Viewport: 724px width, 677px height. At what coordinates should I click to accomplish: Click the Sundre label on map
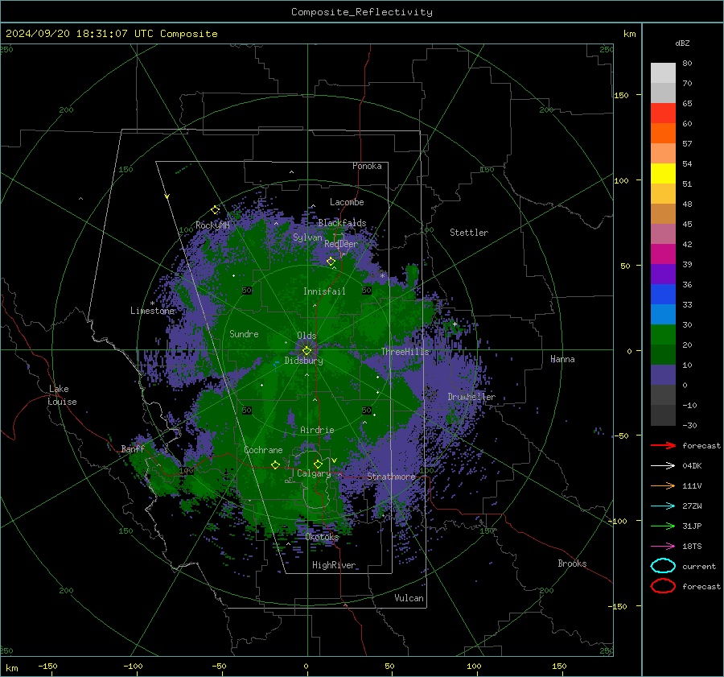(x=244, y=333)
